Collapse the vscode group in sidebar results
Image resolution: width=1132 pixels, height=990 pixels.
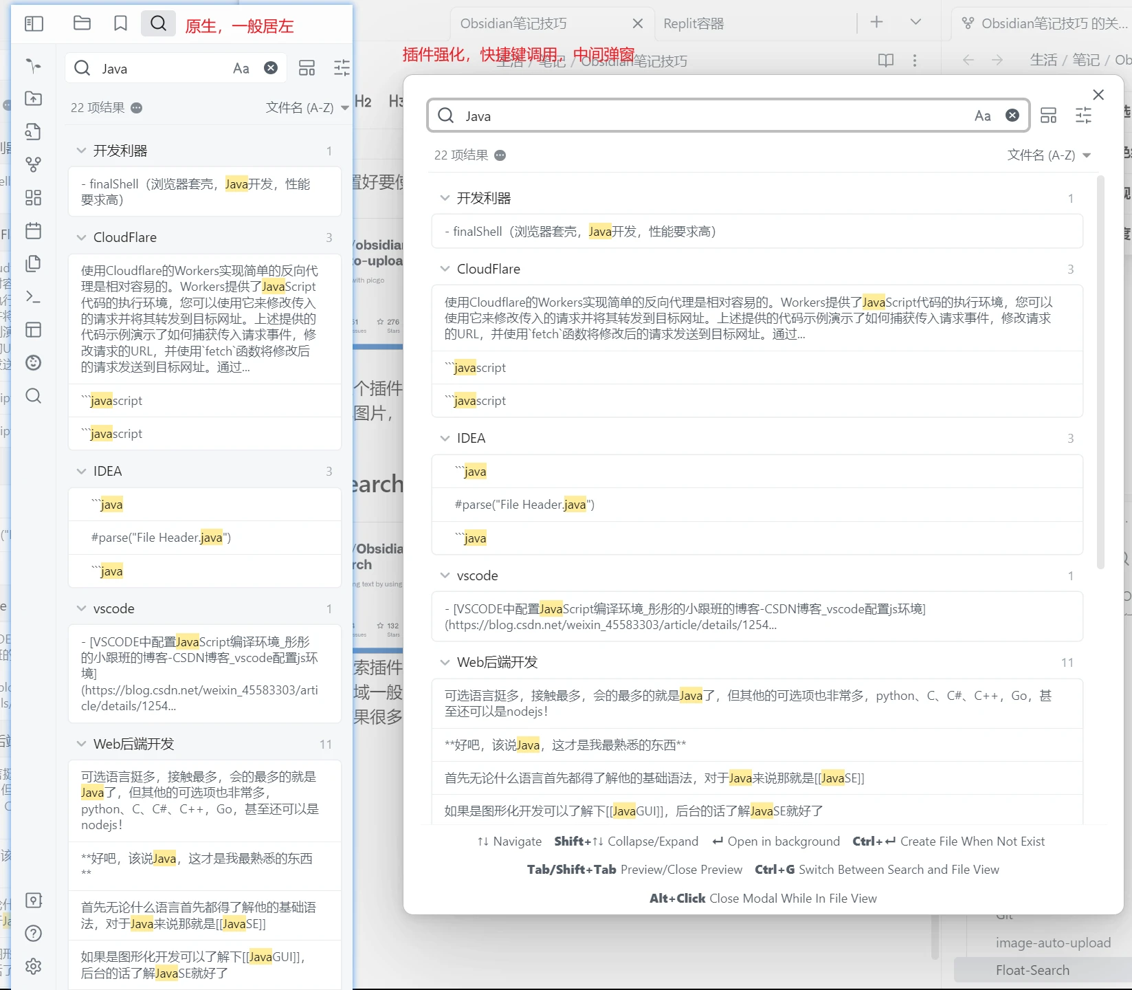click(81, 608)
